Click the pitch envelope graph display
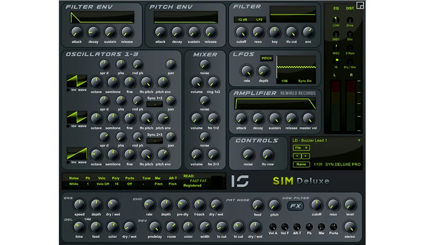Viewport: 424px width, 245px height. coord(186,17)
